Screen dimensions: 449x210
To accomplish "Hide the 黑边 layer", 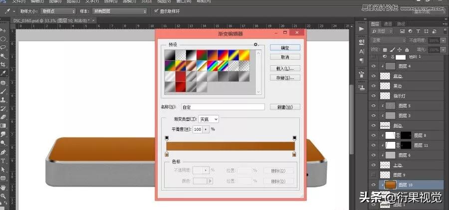I will click(373, 86).
